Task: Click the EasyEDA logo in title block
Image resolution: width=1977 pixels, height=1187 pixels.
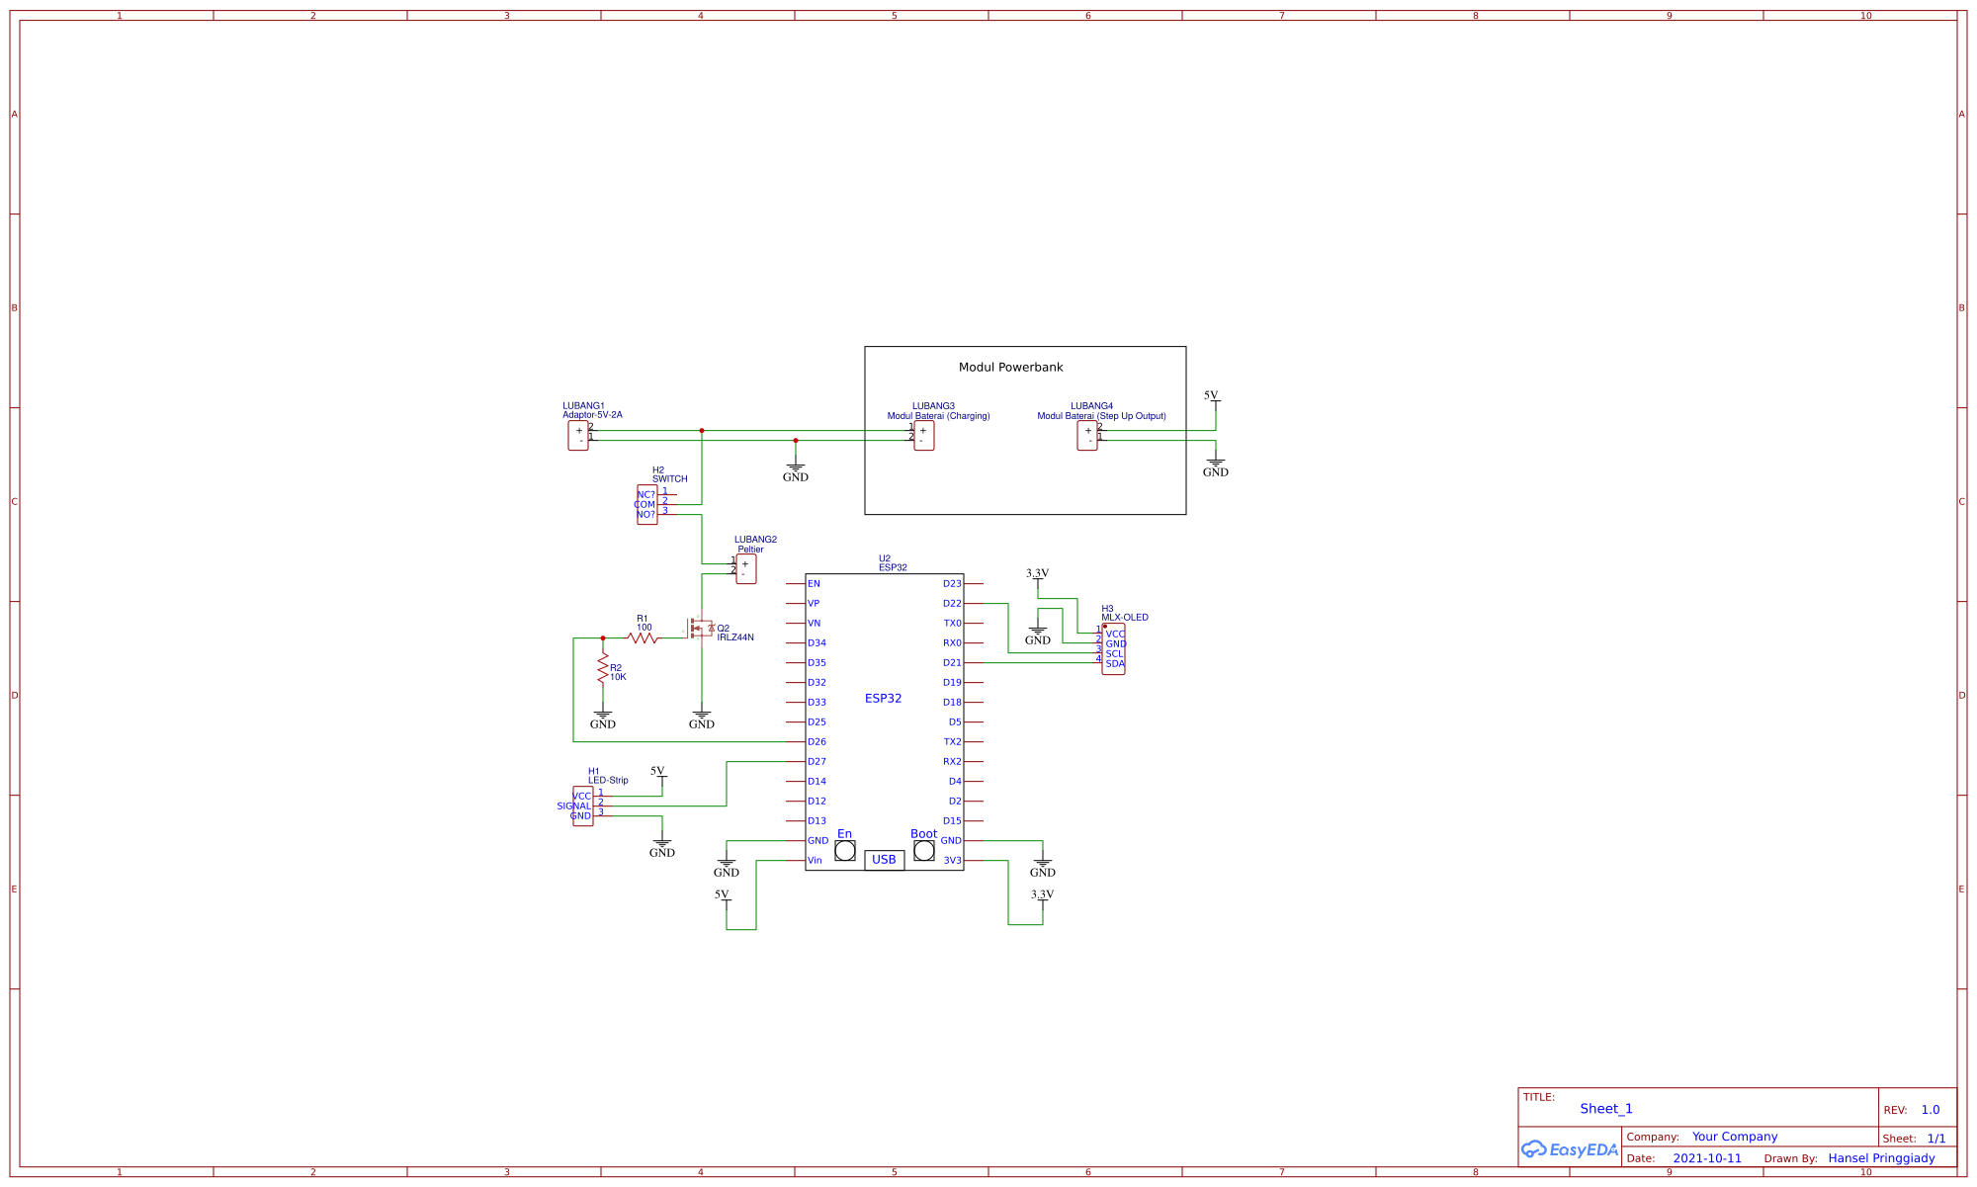Action: click(1570, 1148)
